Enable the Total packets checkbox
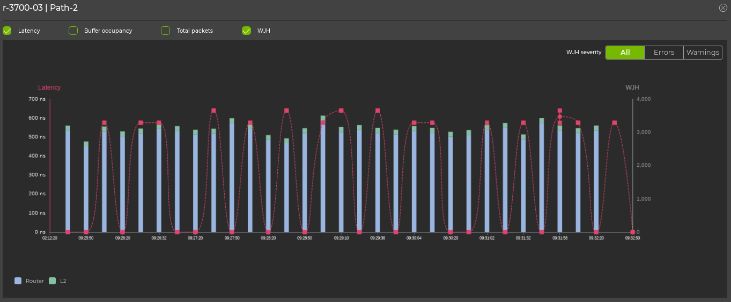The image size is (731, 302). [166, 31]
